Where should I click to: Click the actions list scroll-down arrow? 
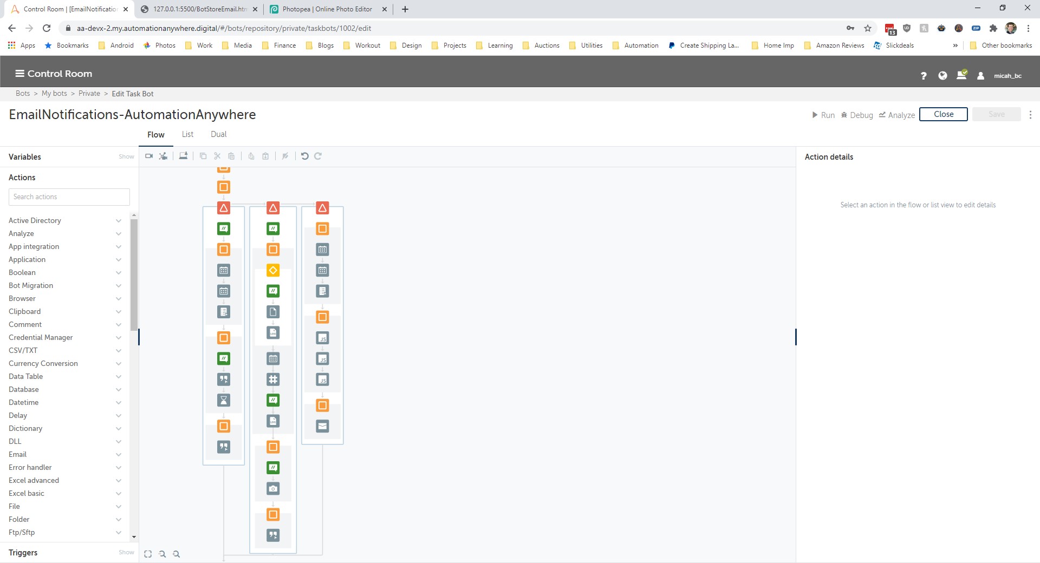(134, 537)
